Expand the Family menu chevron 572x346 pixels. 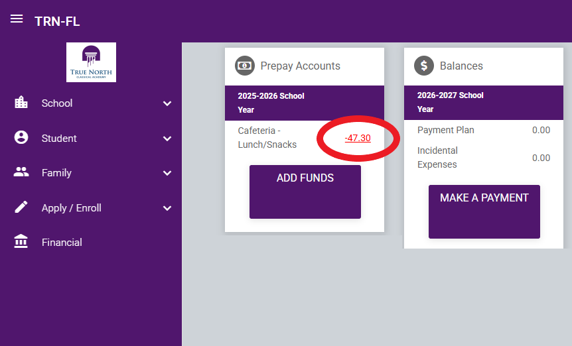click(167, 173)
